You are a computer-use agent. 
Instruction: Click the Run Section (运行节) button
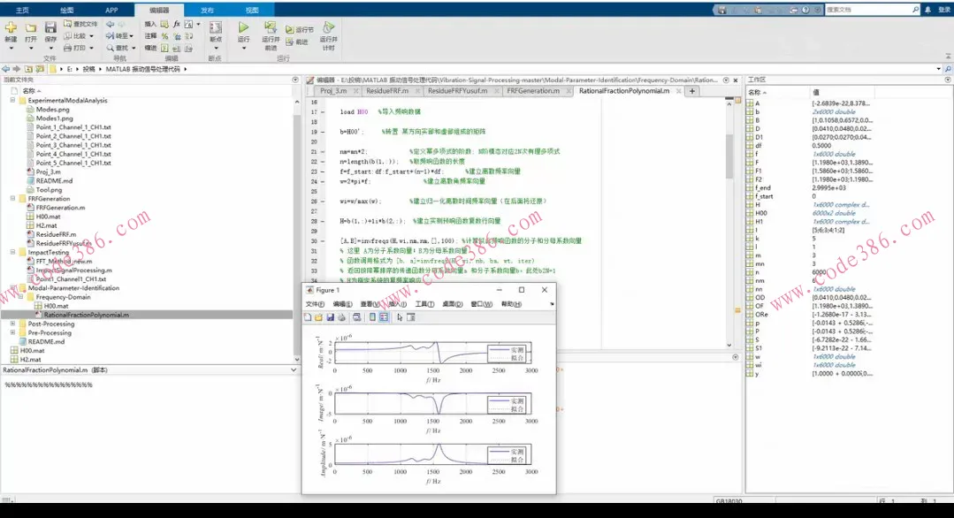(300, 29)
